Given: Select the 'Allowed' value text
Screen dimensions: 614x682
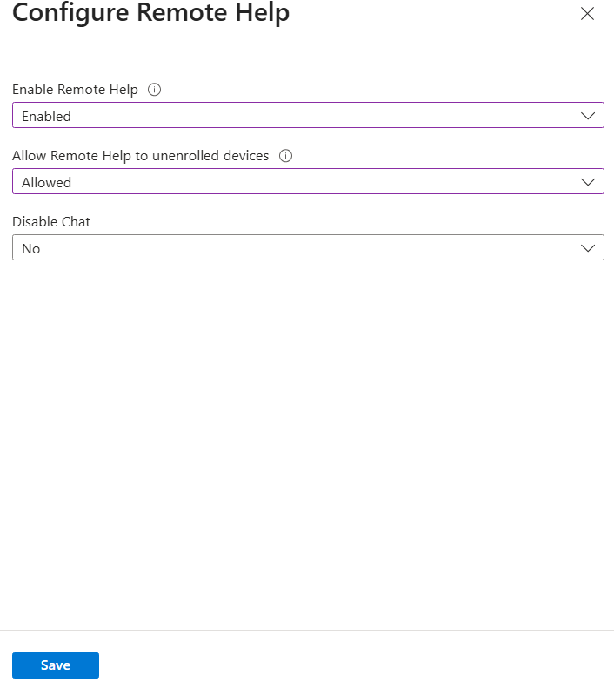Looking at the screenshot, I should point(46,182).
